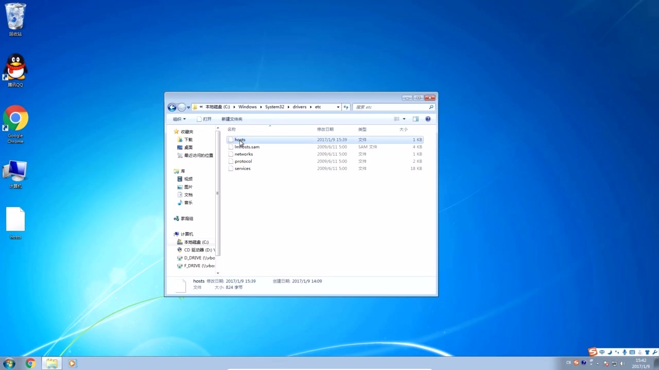Select Windows in address breadcrumb
Screen dimensions: 659x370
click(x=247, y=107)
